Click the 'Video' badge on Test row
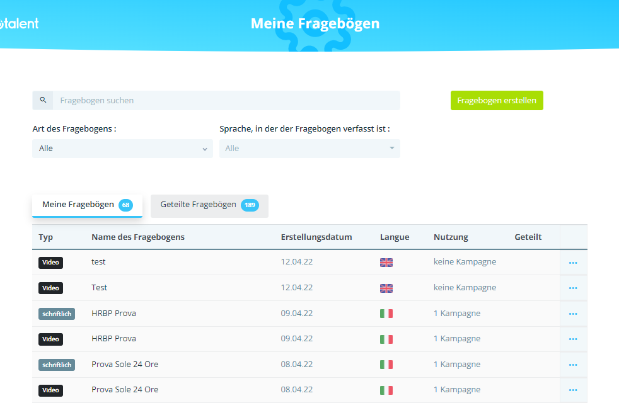619x403 pixels. (x=50, y=288)
